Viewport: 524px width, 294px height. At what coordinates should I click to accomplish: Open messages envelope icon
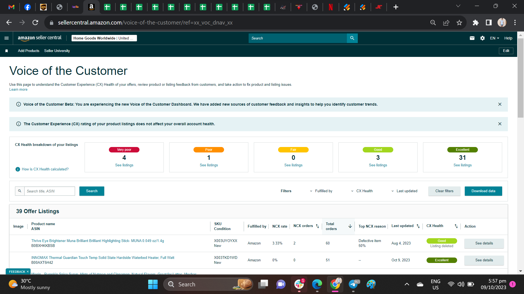(x=472, y=38)
